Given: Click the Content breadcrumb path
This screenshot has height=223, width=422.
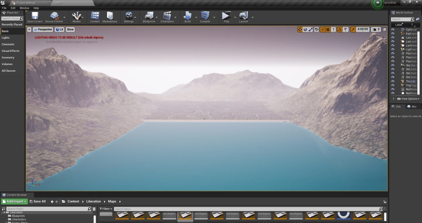Looking at the screenshot, I should pyautogui.click(x=73, y=201).
